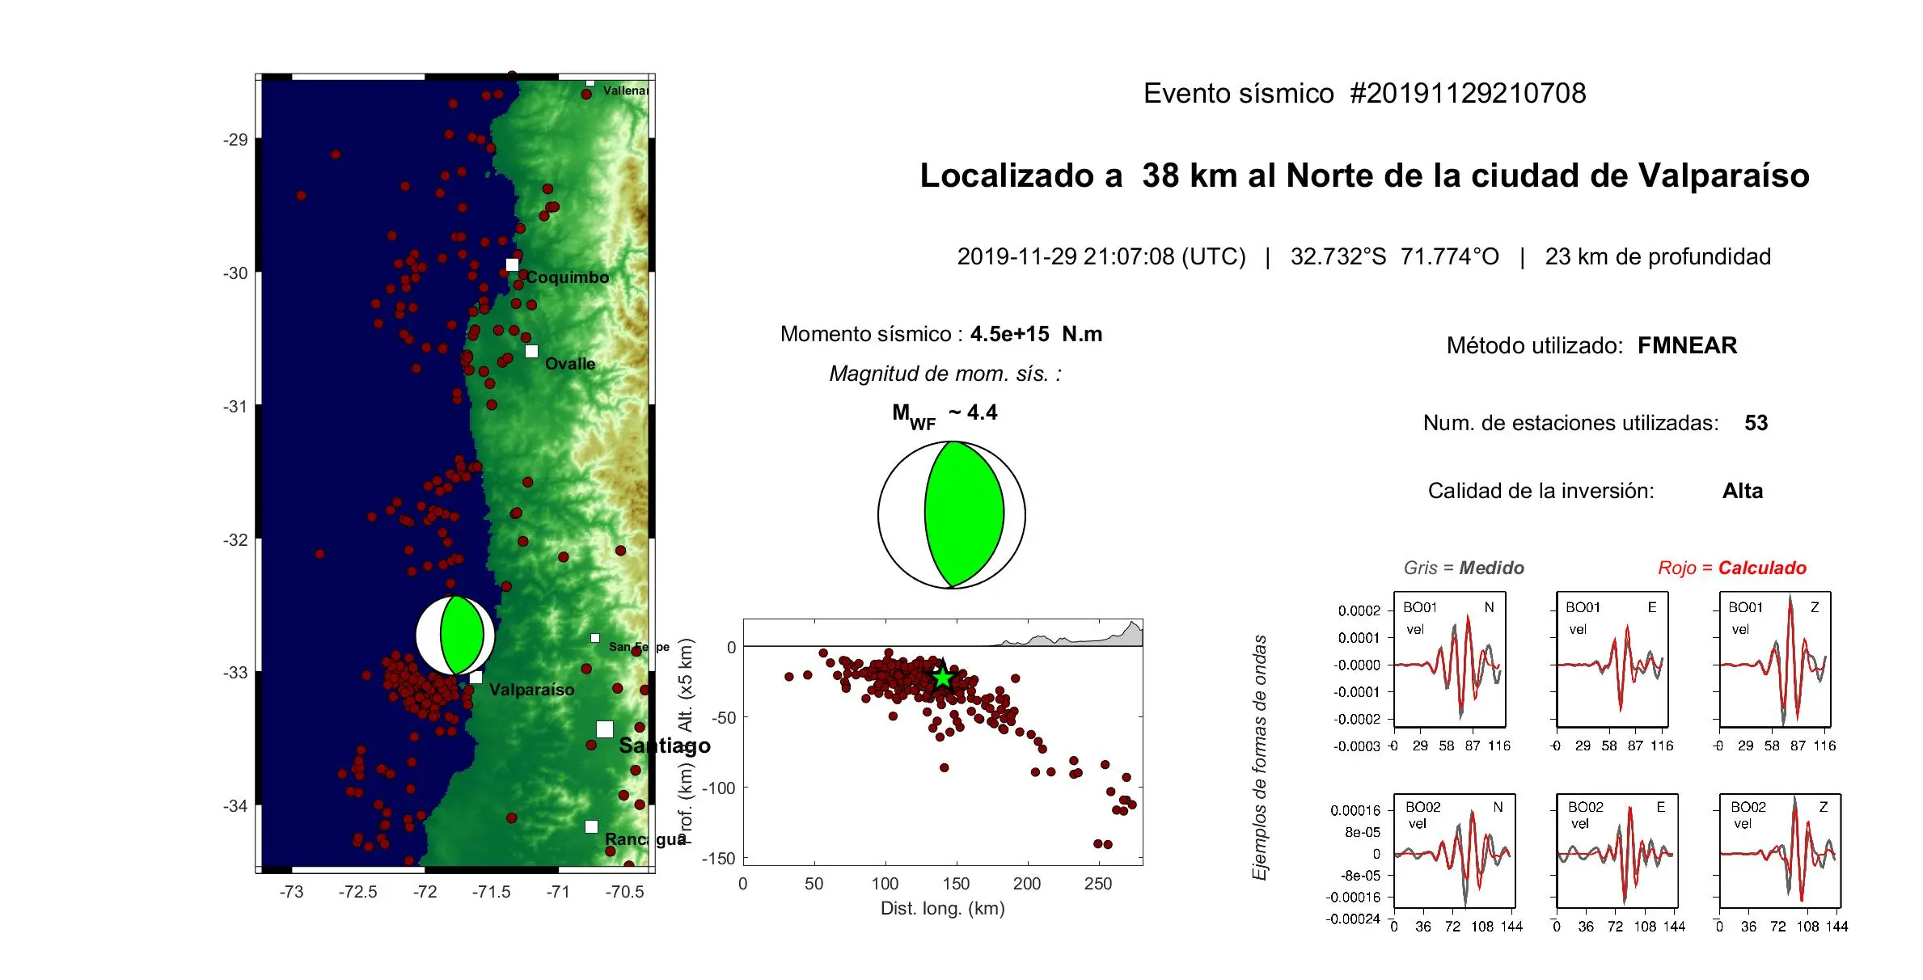Click the BO02 N component waveform plot
The width and height of the screenshot is (1923, 980).
coord(1455,851)
